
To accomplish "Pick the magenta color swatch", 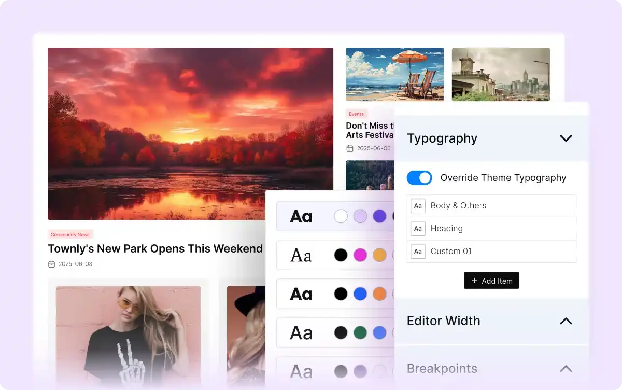I will tap(360, 255).
